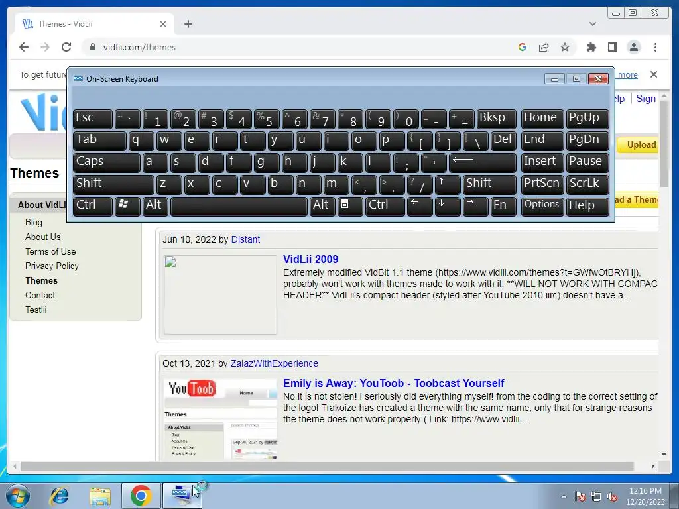This screenshot has width=679, height=509.
Task: Click the horizontal scrollbar right arrow
Action: [653, 466]
